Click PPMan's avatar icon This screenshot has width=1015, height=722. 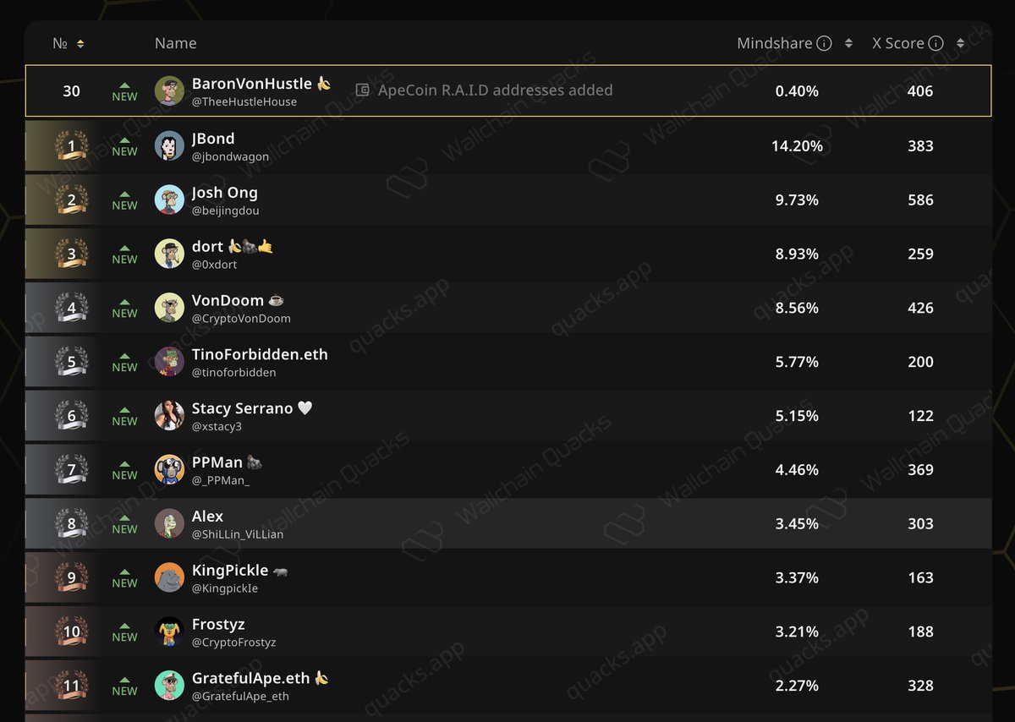pos(169,469)
